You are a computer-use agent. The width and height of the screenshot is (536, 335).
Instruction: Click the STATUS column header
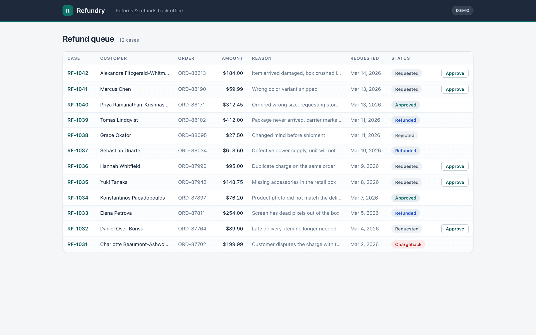[401, 58]
